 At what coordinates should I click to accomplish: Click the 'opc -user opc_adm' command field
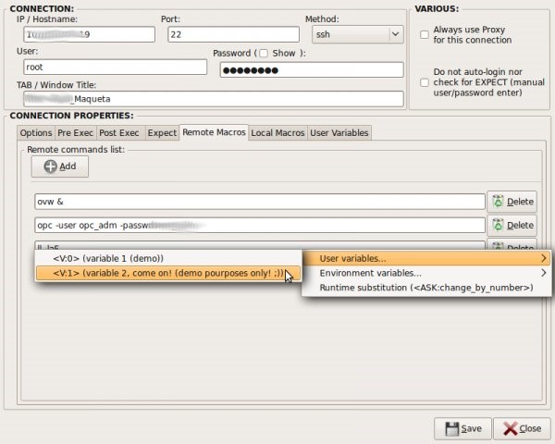tap(260, 225)
